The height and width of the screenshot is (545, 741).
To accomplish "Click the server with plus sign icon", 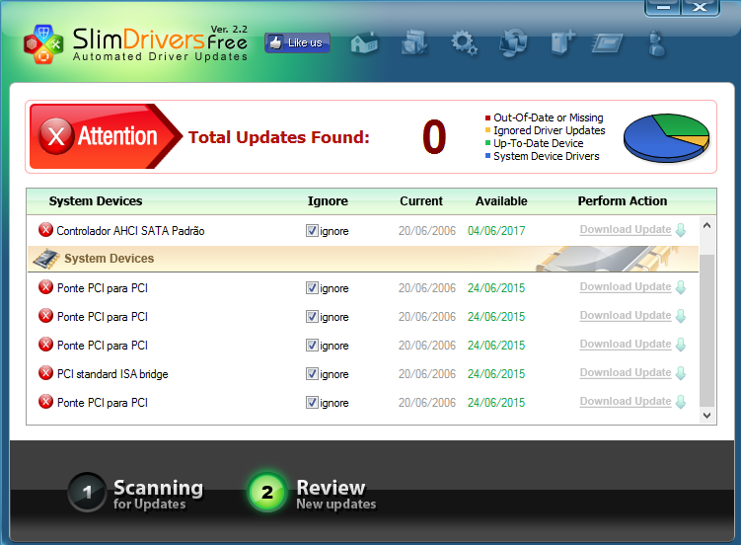I will tap(562, 43).
